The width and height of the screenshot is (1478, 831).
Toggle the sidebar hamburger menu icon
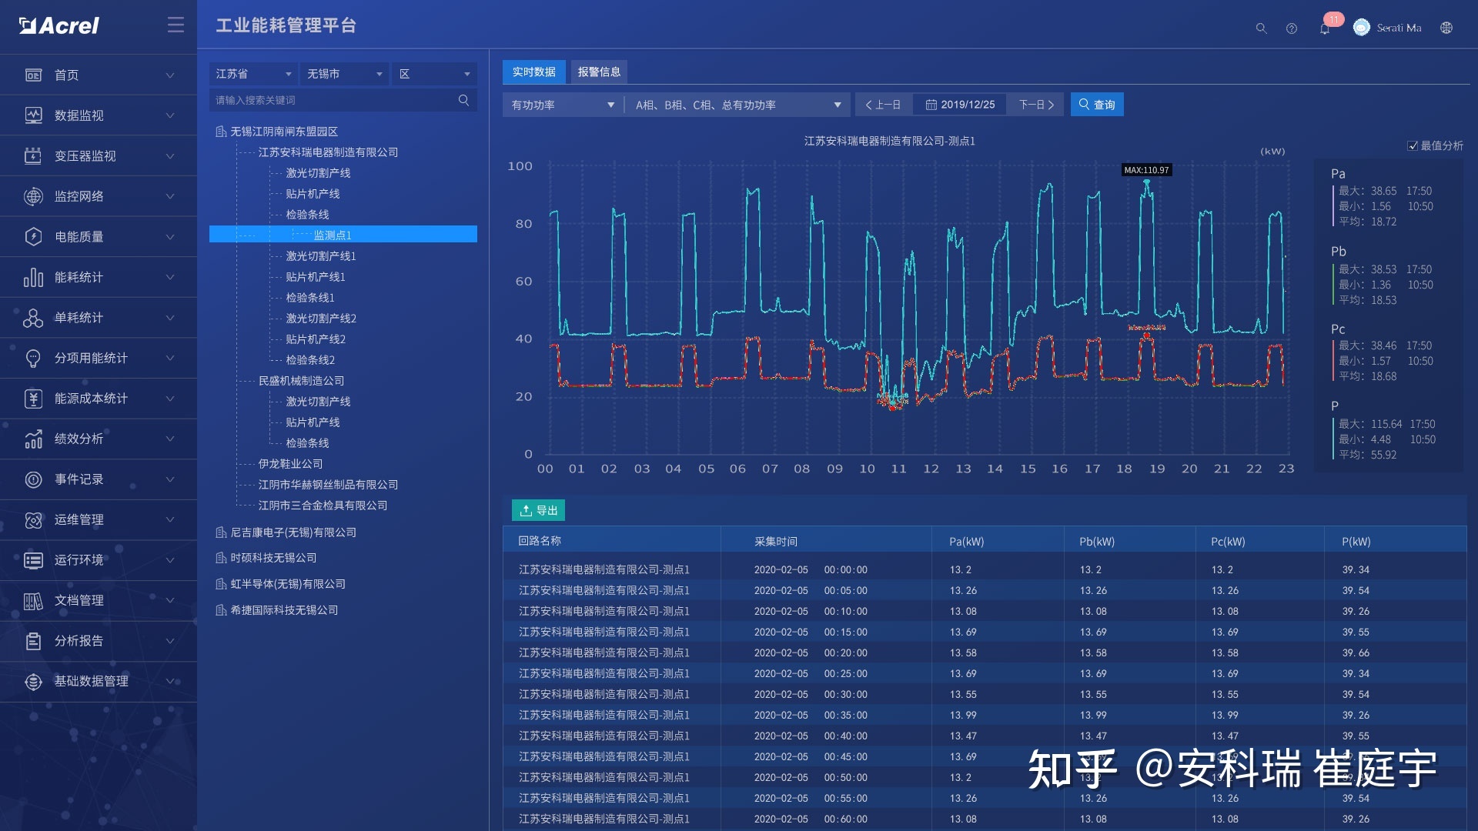point(176,25)
